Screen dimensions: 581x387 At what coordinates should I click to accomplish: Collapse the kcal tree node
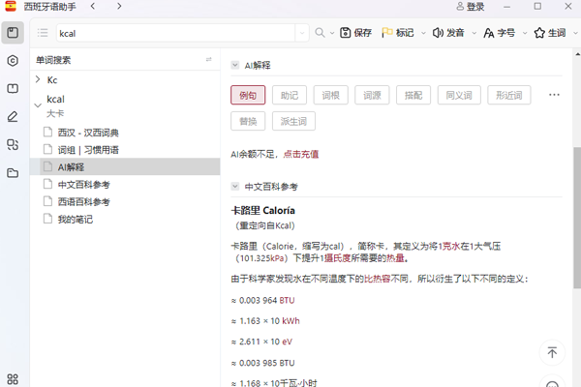click(x=38, y=100)
